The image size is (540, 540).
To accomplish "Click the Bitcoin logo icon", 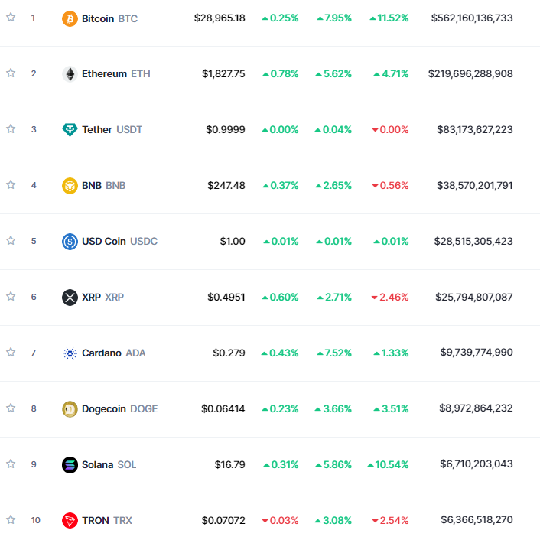I will [70, 18].
